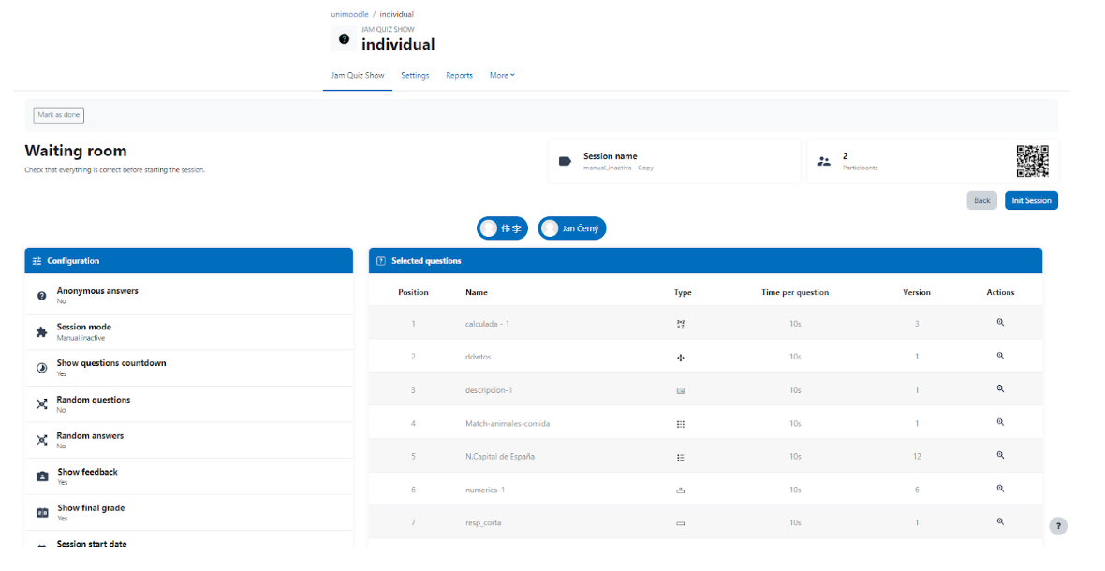This screenshot has width=1105, height=571.
Task: Toggle the Mark as done button
Action: coord(58,115)
